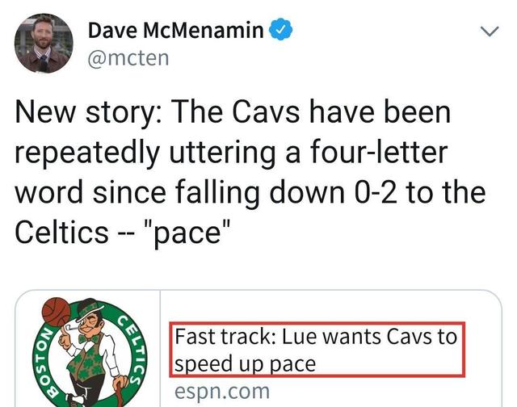This screenshot has width=517, height=407.
Task: Click the Boston Celtics logo thumbnail
Action: 90,351
